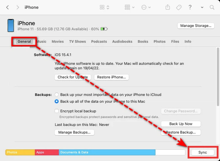The image size is (220, 161).
Task: Expand the group-by dropdown in toolbar
Action: [130, 7]
